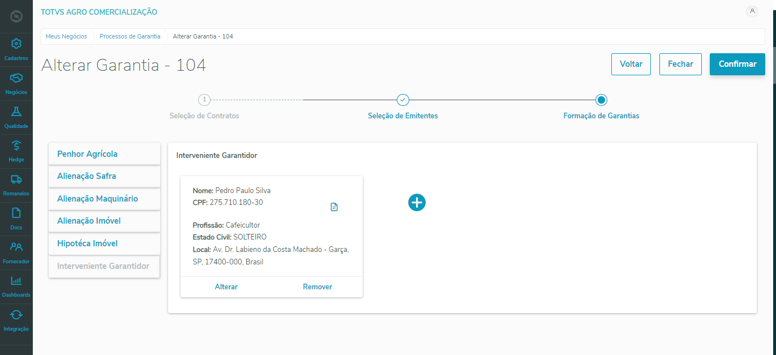Click the Fechar button
This screenshot has height=355, width=776.
click(680, 64)
